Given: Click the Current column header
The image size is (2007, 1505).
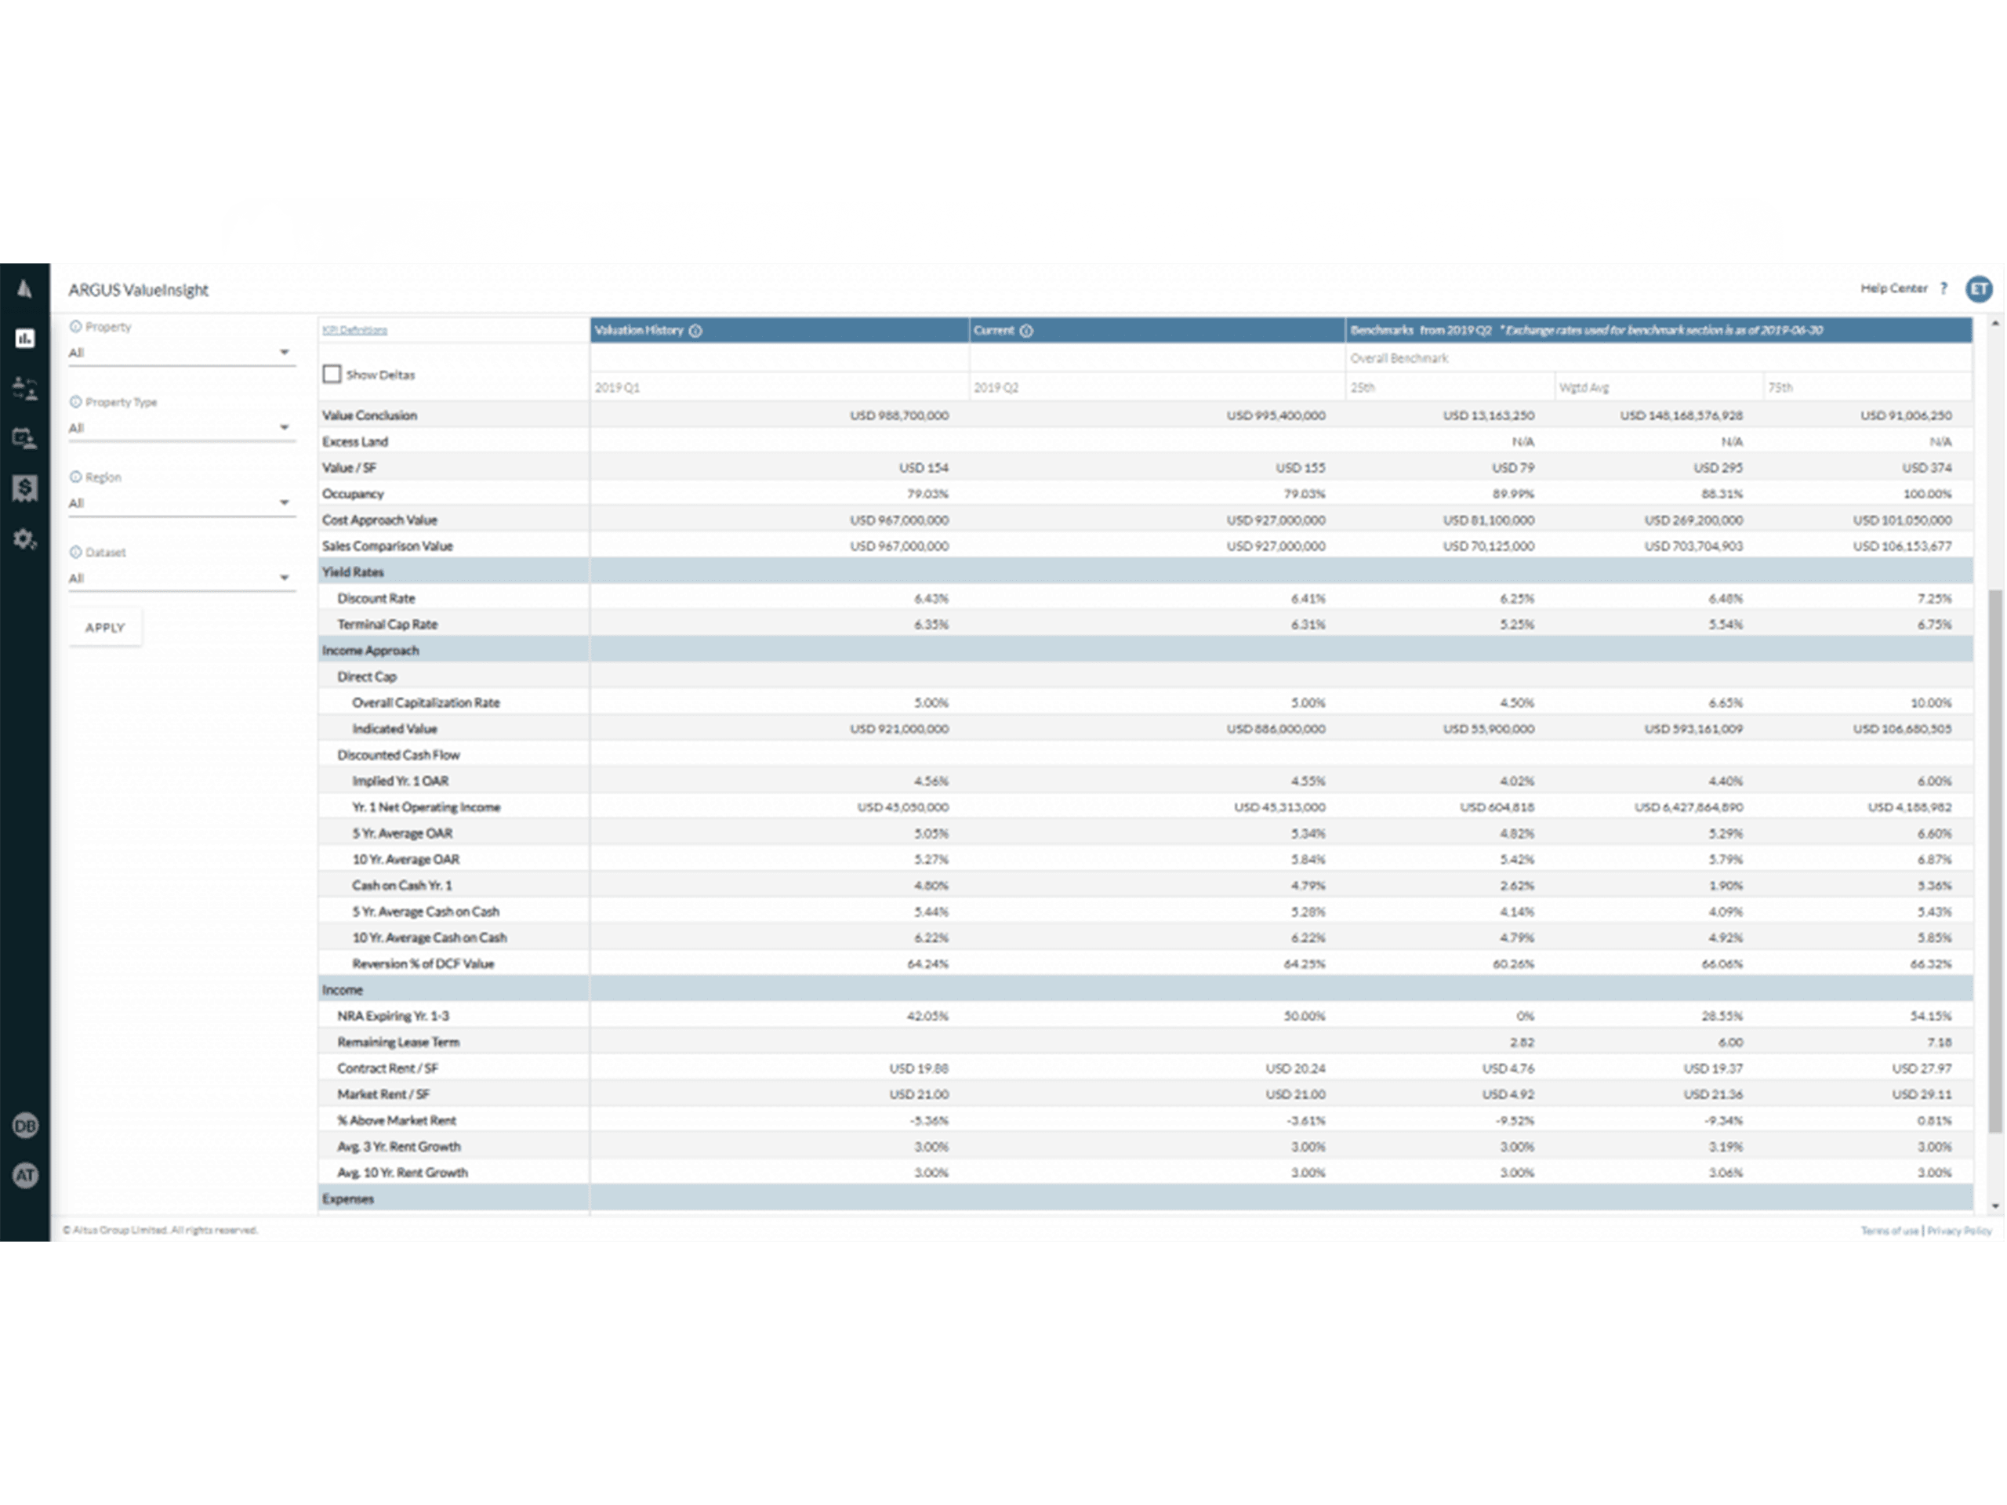Looking at the screenshot, I should (1157, 330).
